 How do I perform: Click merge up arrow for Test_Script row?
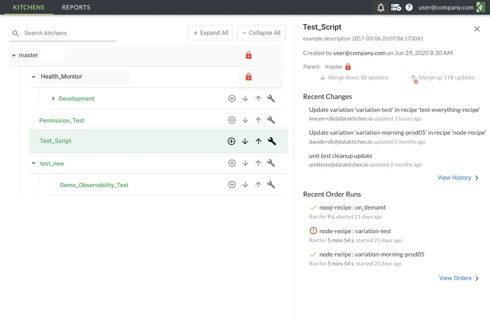point(258,141)
